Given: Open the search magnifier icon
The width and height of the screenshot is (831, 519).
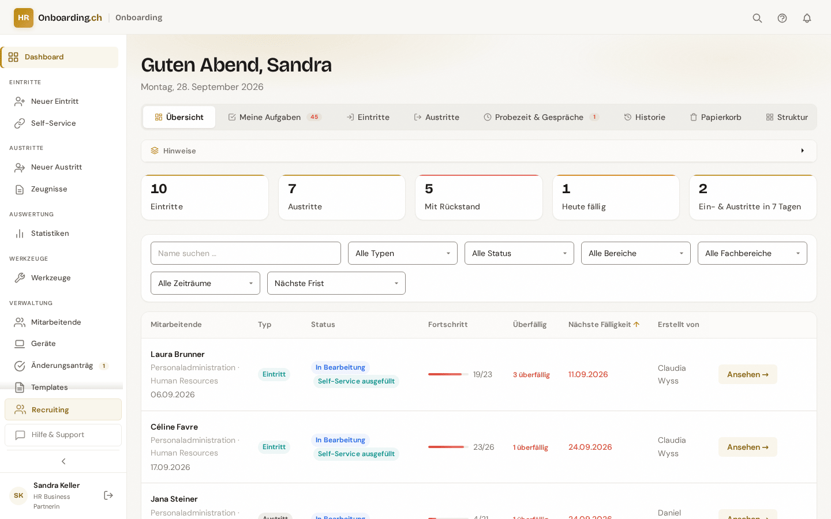Looking at the screenshot, I should (757, 18).
